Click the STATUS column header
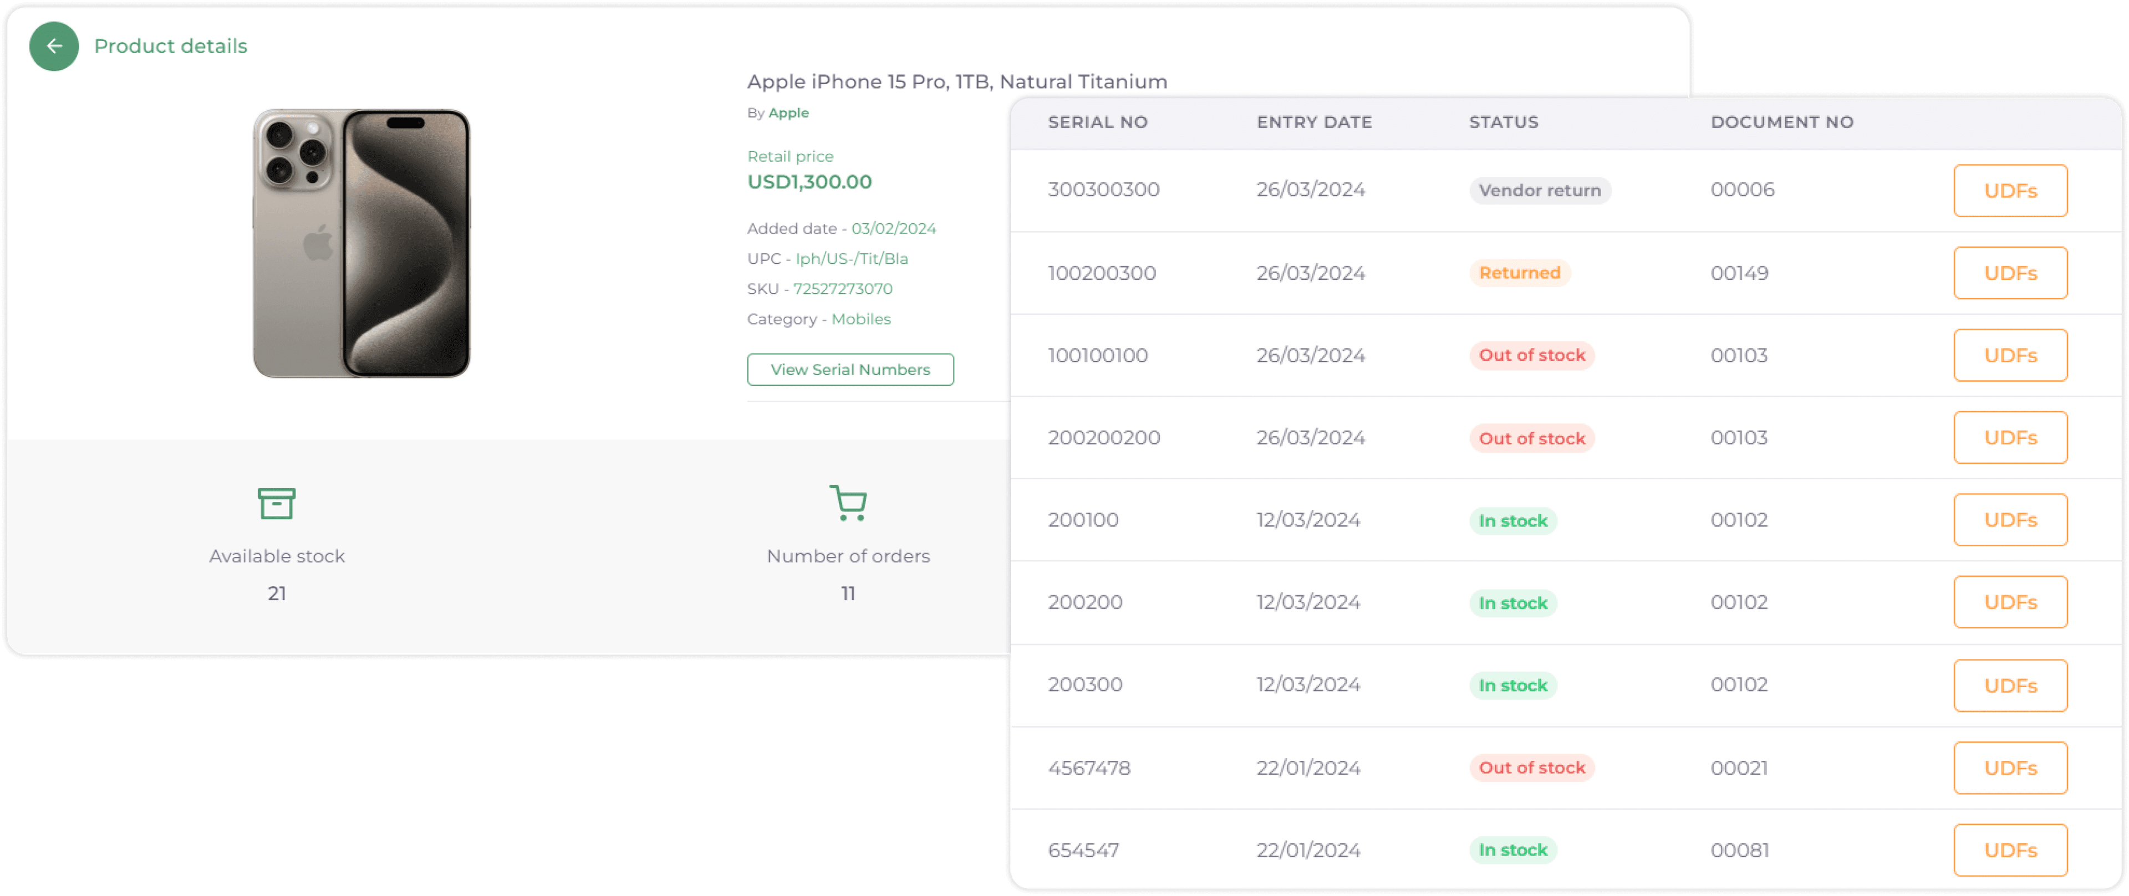Screen dimensions: 2129x896 [x=1504, y=122]
